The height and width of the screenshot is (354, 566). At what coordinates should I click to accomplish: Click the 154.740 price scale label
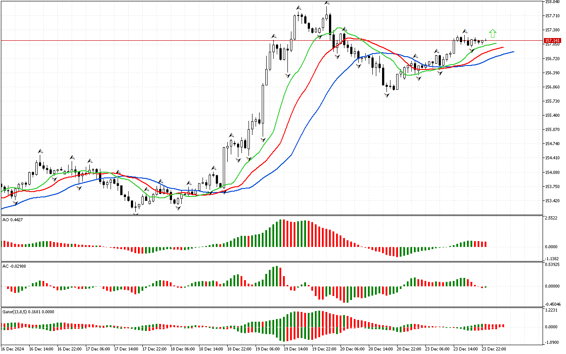coord(553,143)
